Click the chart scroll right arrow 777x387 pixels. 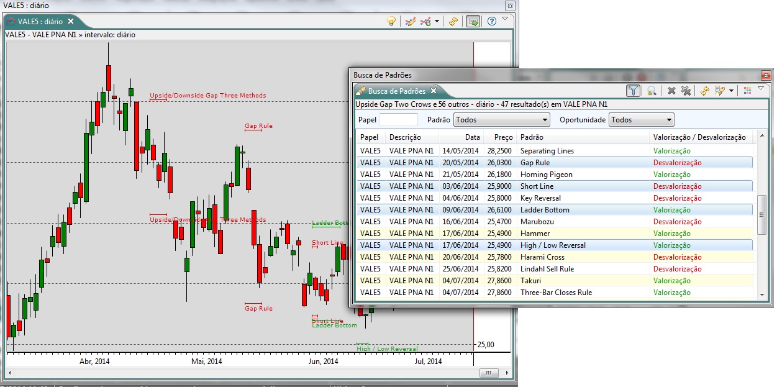point(507,373)
